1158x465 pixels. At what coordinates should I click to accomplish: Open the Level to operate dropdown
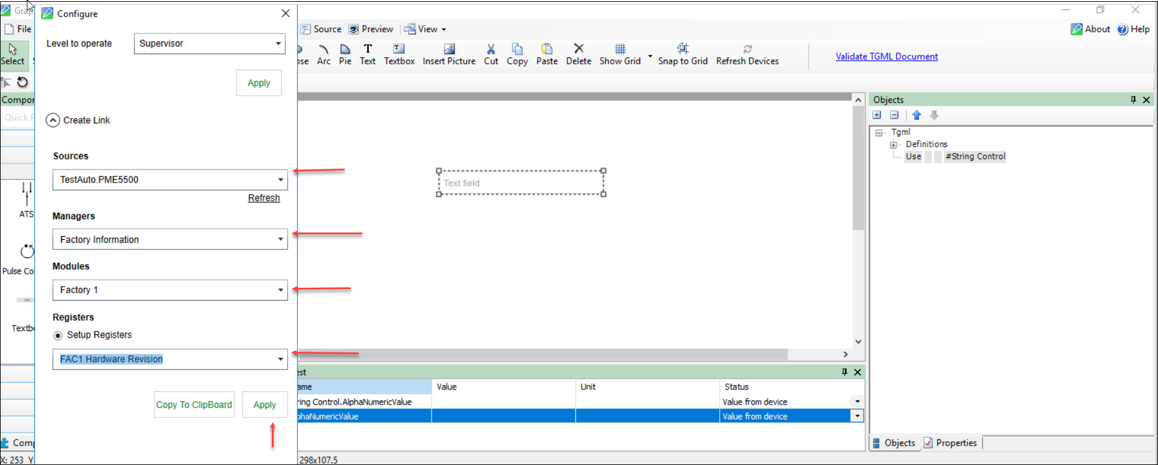pos(278,44)
